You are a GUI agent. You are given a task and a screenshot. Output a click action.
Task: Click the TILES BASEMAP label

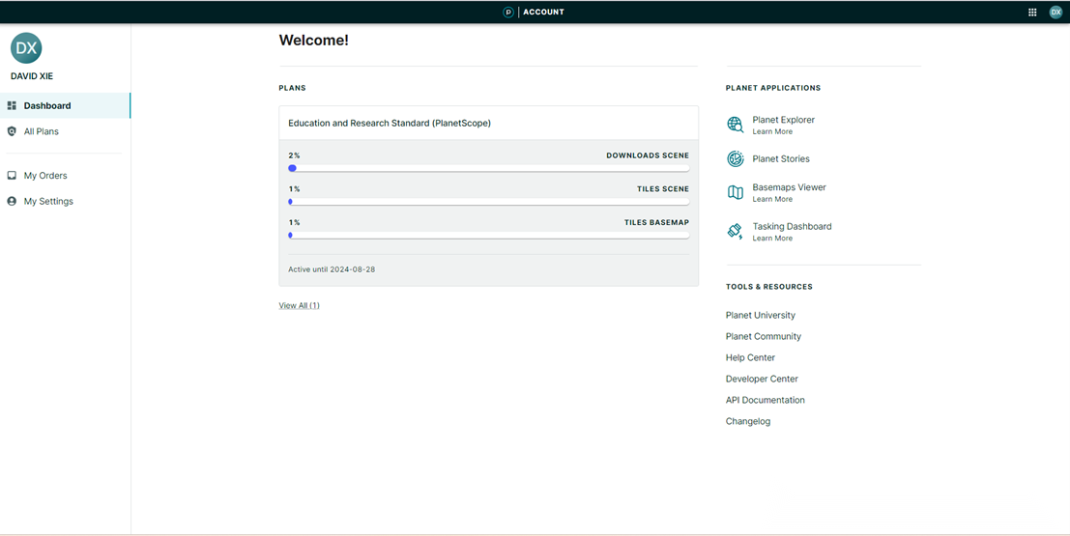point(656,222)
